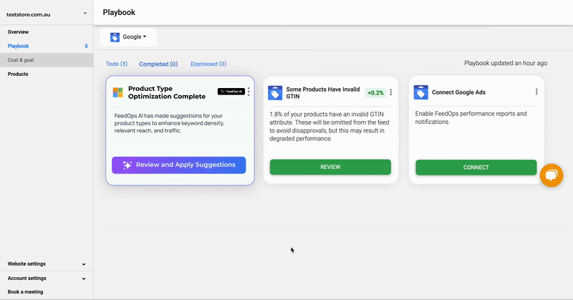
Task: Open the Google channel dropdown
Action: tap(128, 37)
